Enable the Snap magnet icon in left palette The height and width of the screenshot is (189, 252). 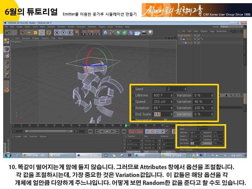(6, 90)
